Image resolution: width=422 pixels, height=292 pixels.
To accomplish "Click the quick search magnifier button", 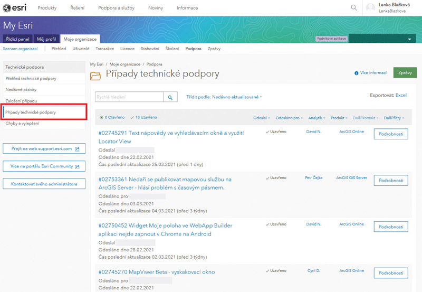I will pos(170,97).
